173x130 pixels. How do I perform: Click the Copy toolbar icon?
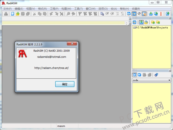coord(40,14)
